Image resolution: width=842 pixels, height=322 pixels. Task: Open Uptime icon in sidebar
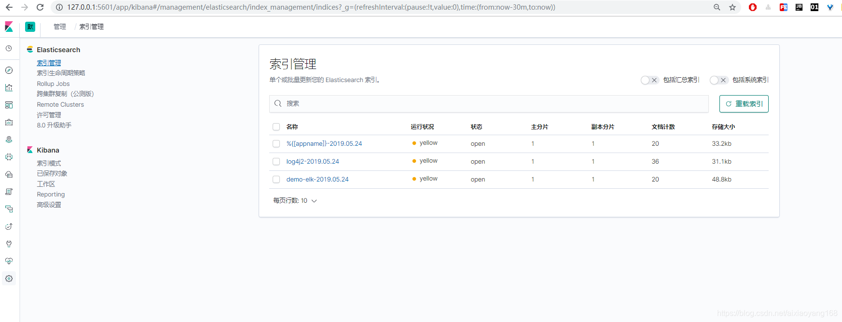[9, 227]
